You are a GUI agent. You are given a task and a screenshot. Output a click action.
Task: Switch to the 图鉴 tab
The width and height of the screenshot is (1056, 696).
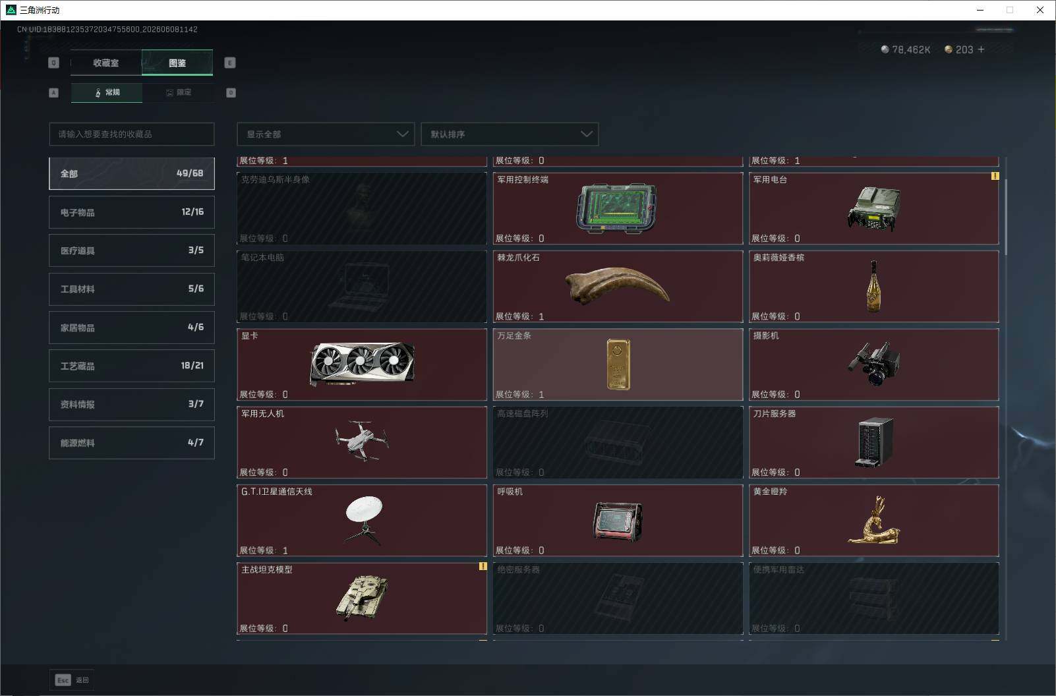coord(177,63)
